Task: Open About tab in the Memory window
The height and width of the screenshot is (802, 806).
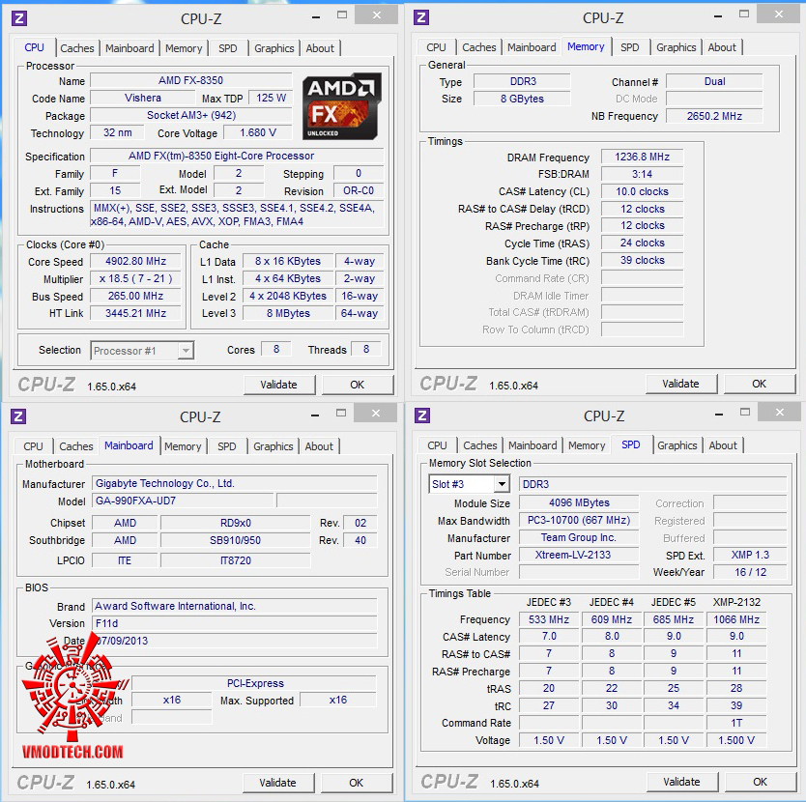Action: tap(722, 47)
